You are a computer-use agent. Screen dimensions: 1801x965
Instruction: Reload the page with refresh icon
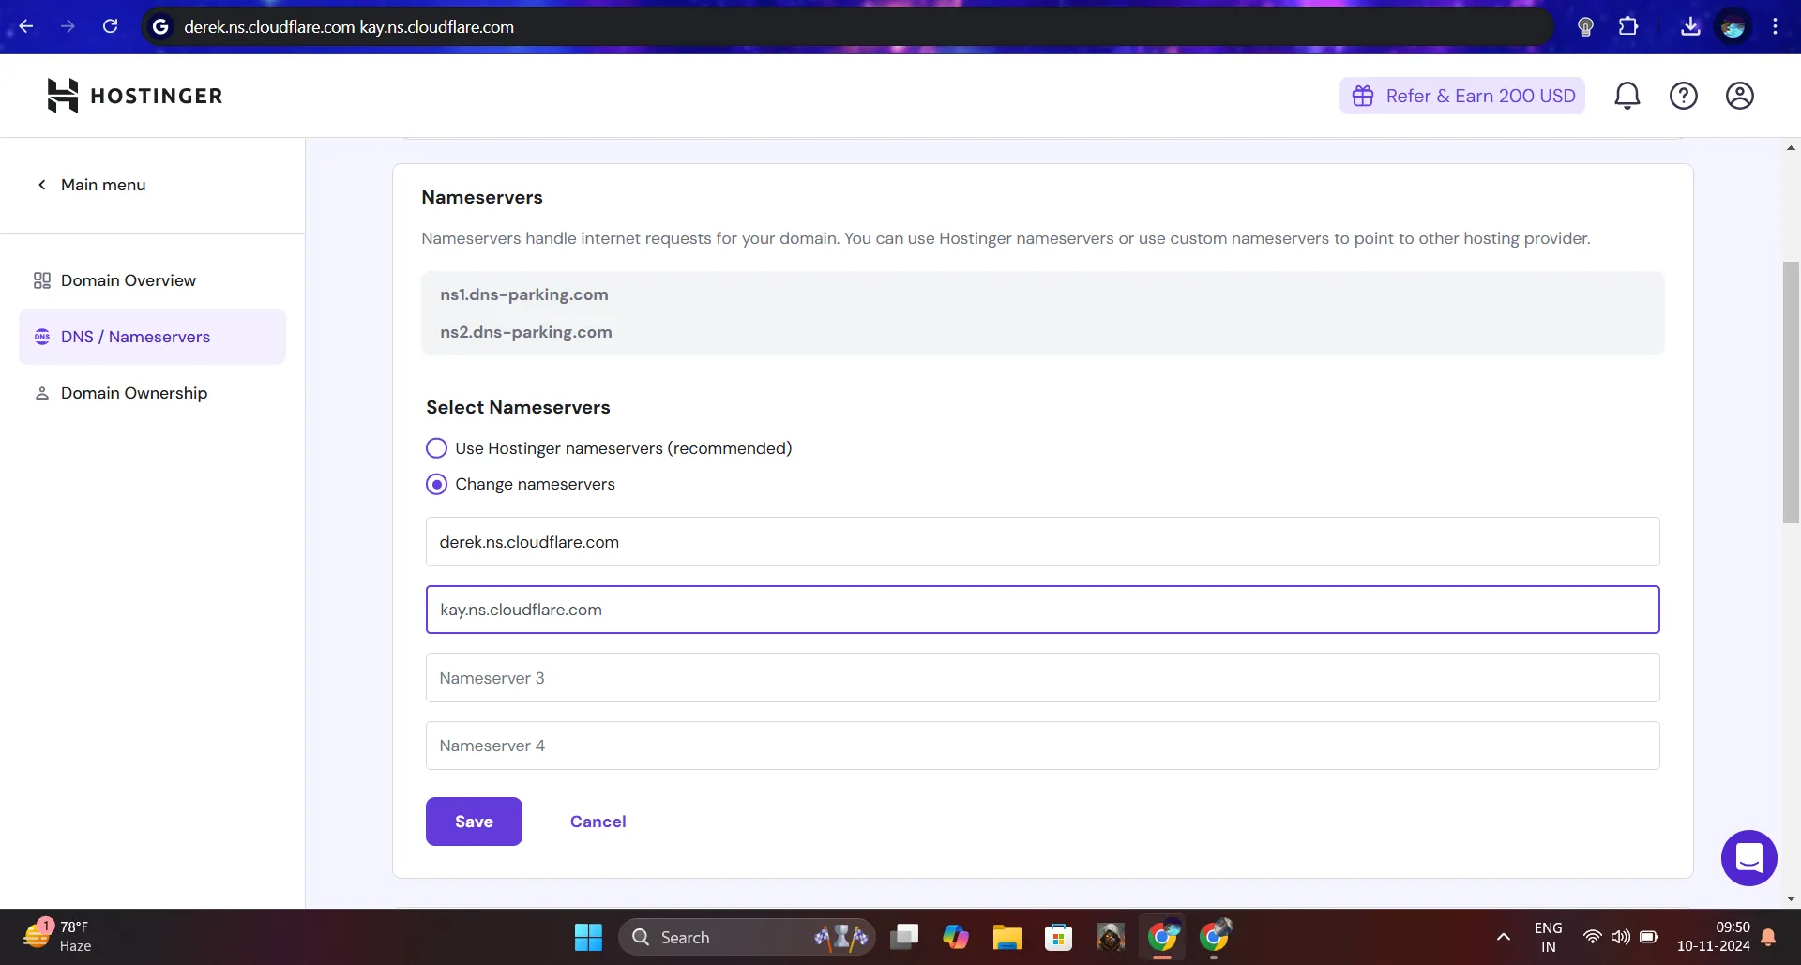coord(110,26)
